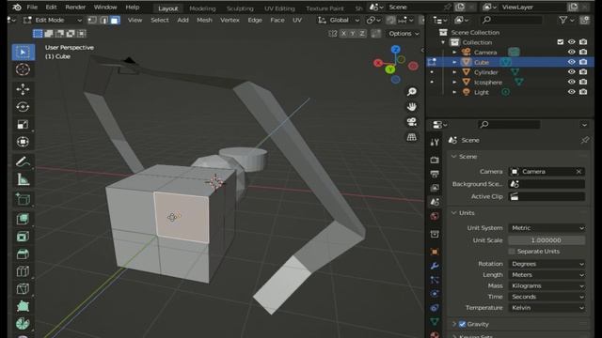Activate the Move tool
The width and height of the screenshot is (602, 338).
23,89
